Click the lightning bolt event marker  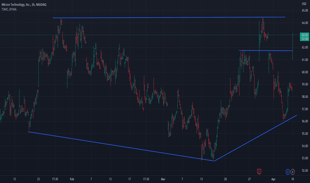click(x=293, y=172)
